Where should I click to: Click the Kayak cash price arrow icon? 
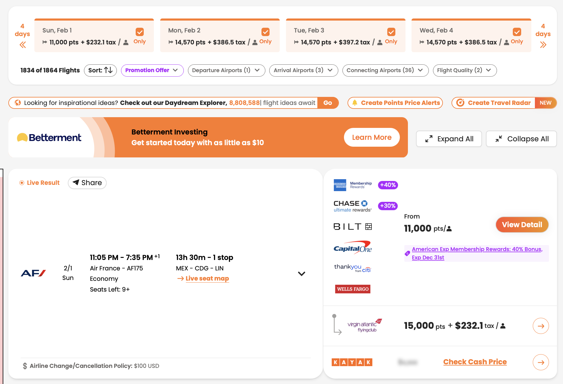click(541, 362)
